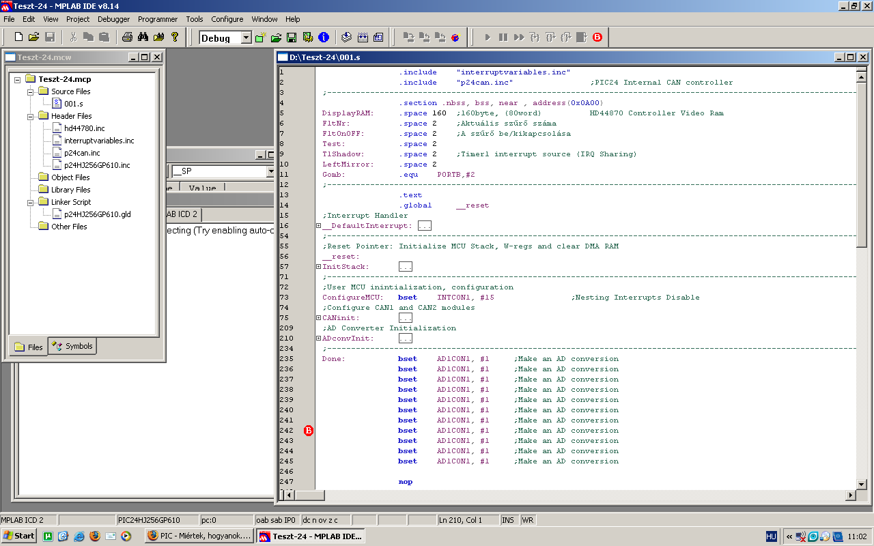Expand the folded __DefaultInterrupt code block
The width and height of the screenshot is (874, 546).
pyautogui.click(x=318, y=226)
